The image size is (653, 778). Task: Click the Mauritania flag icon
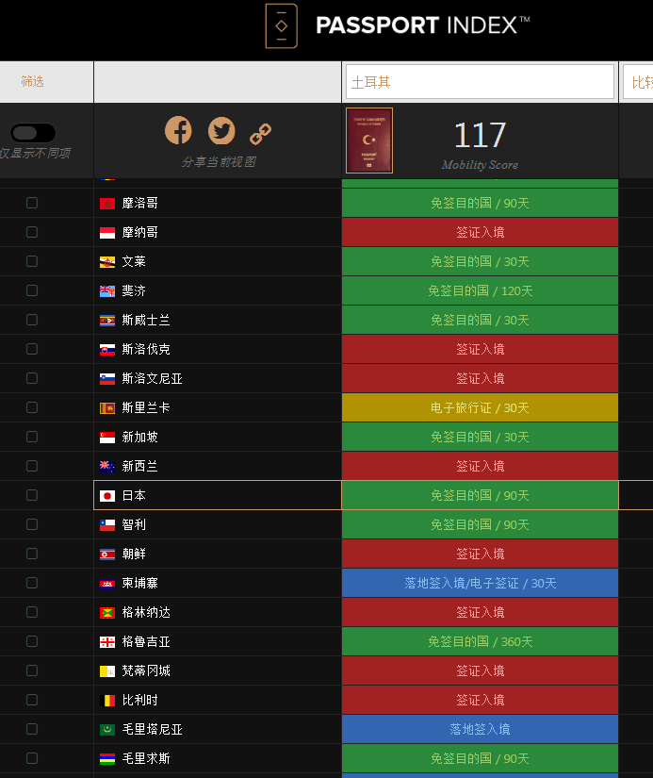[107, 730]
